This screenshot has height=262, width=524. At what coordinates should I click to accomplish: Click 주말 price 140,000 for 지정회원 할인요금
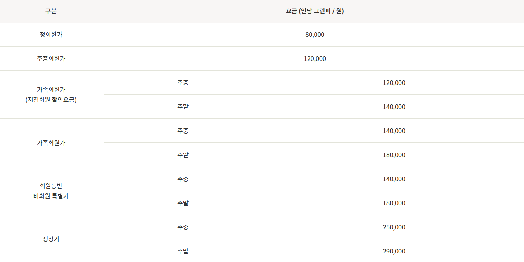click(x=394, y=107)
